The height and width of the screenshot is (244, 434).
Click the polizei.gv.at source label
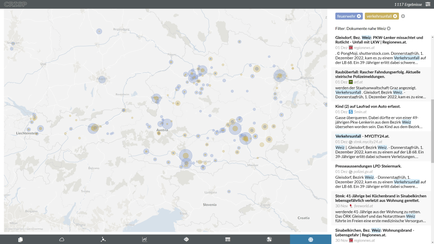pos(363,172)
